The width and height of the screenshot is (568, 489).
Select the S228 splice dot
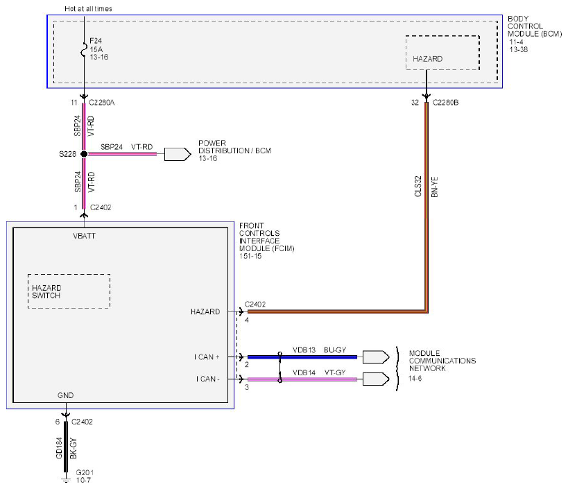coord(84,154)
